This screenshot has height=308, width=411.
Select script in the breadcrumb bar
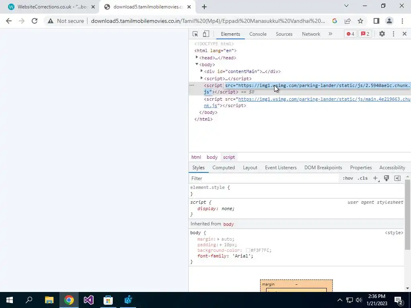point(229,157)
